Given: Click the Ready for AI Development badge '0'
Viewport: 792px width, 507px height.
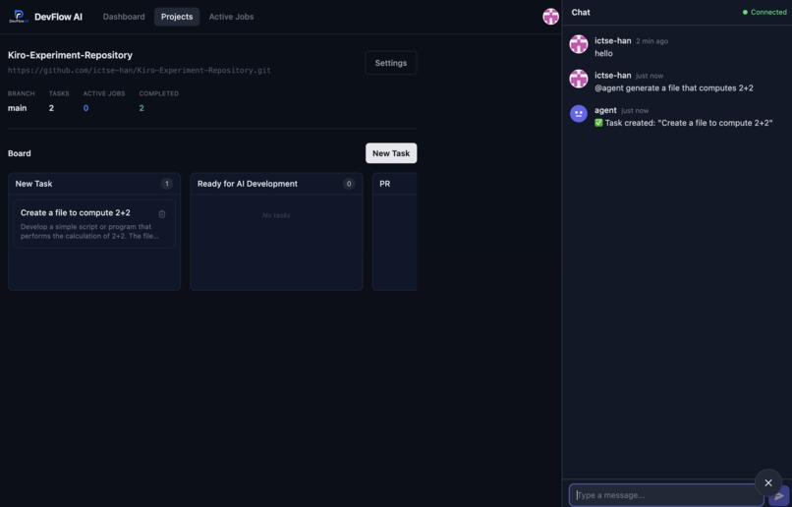Looking at the screenshot, I should tap(349, 184).
